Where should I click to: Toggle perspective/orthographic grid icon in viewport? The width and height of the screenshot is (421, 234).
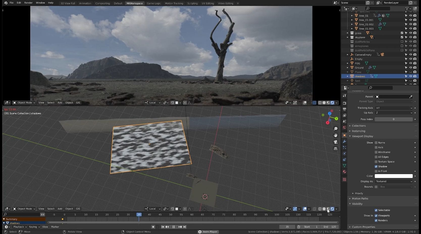coord(336,149)
